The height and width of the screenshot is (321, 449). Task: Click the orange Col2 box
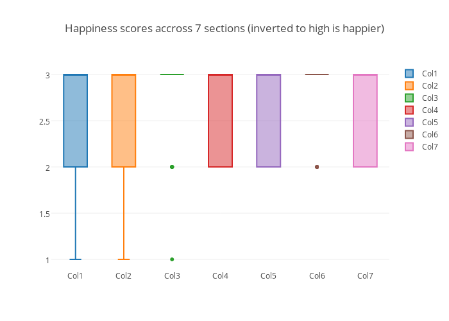[x=124, y=121]
